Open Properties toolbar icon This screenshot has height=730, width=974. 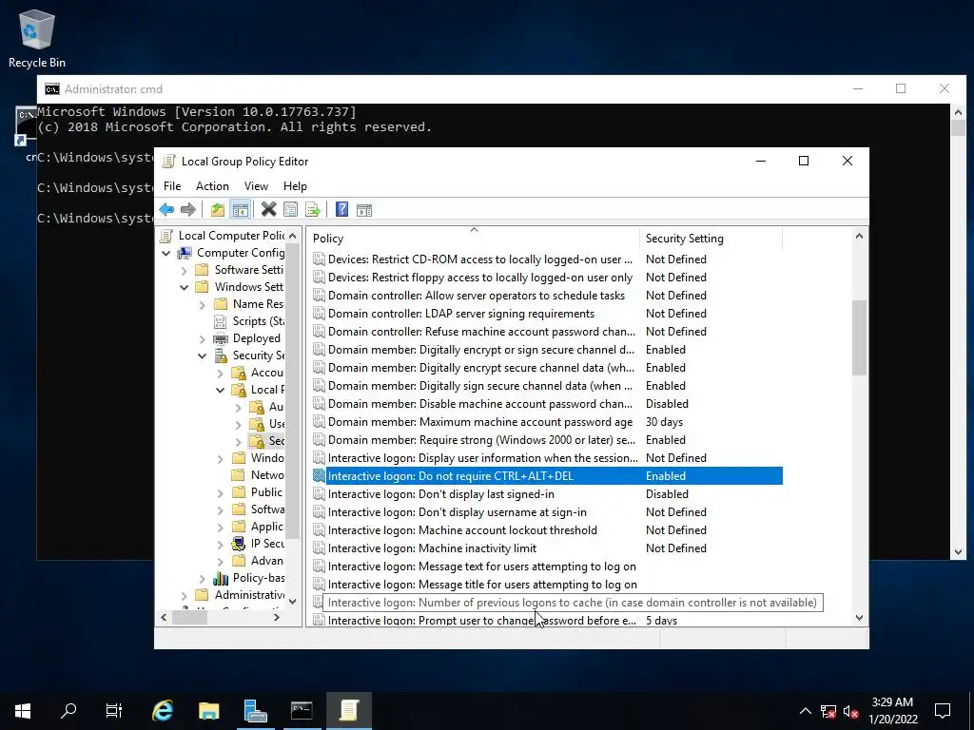tap(290, 210)
